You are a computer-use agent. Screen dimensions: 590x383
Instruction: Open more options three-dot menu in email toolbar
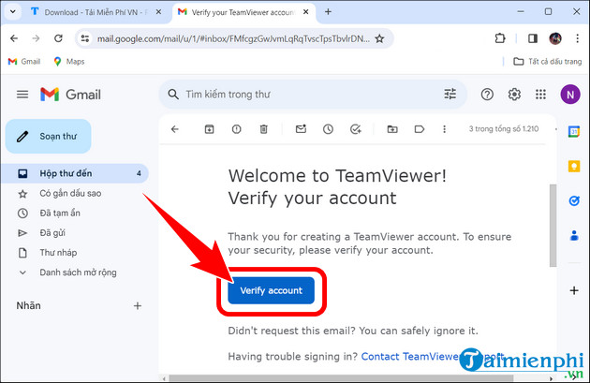tap(445, 129)
